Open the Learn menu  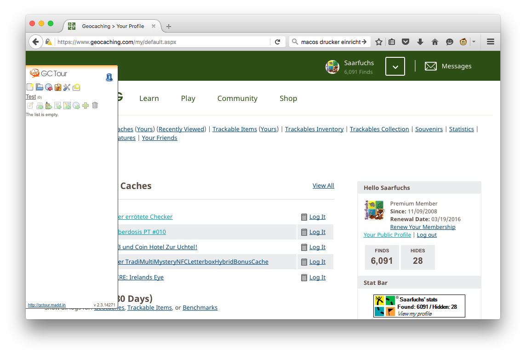coord(149,98)
